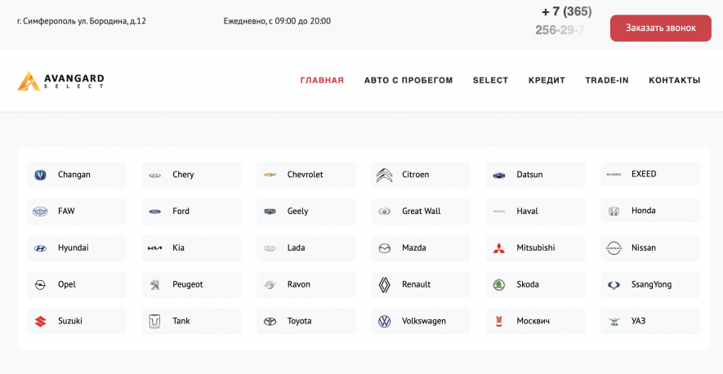
Task: Click the EXEED brand logo icon
Action: point(614,174)
